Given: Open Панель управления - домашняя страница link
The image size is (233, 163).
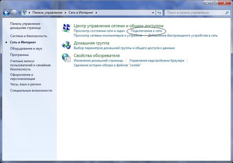Looking at the screenshot, I should click(26, 26).
